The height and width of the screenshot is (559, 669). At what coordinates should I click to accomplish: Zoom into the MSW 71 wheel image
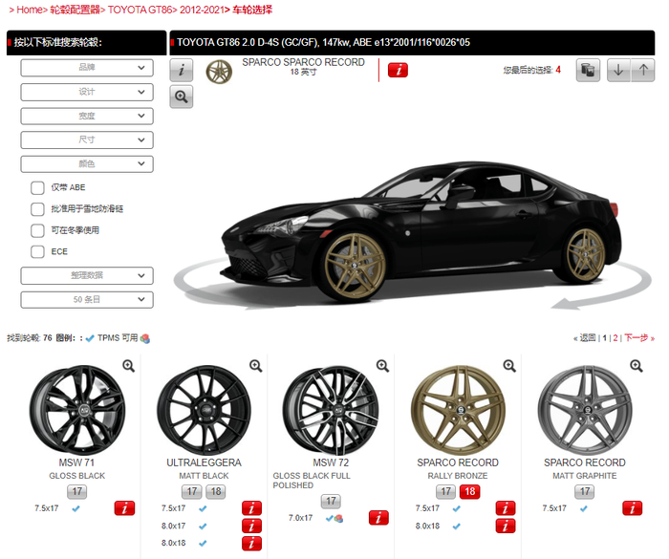click(128, 366)
